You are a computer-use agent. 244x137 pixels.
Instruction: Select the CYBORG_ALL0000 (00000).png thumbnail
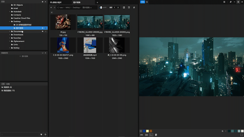pyautogui.click(x=117, y=22)
